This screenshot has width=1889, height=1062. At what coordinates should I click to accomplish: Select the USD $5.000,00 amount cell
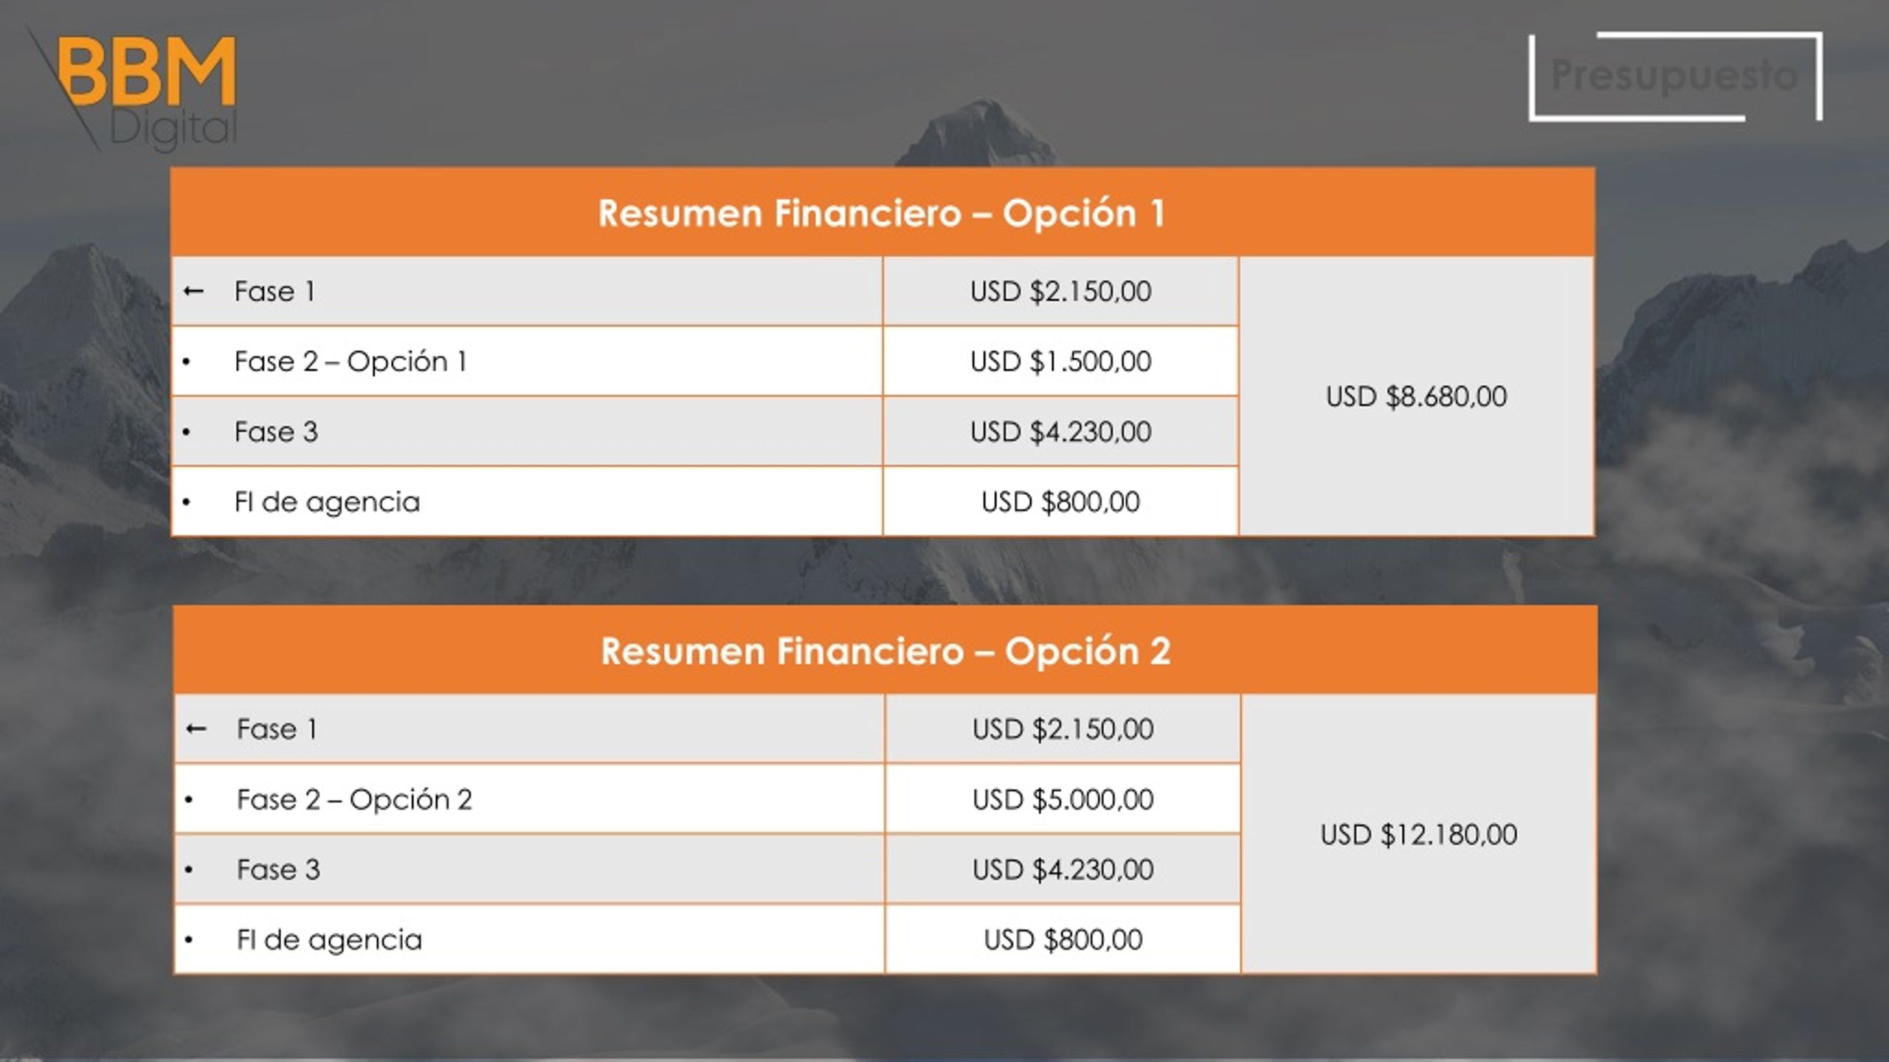click(x=1063, y=799)
